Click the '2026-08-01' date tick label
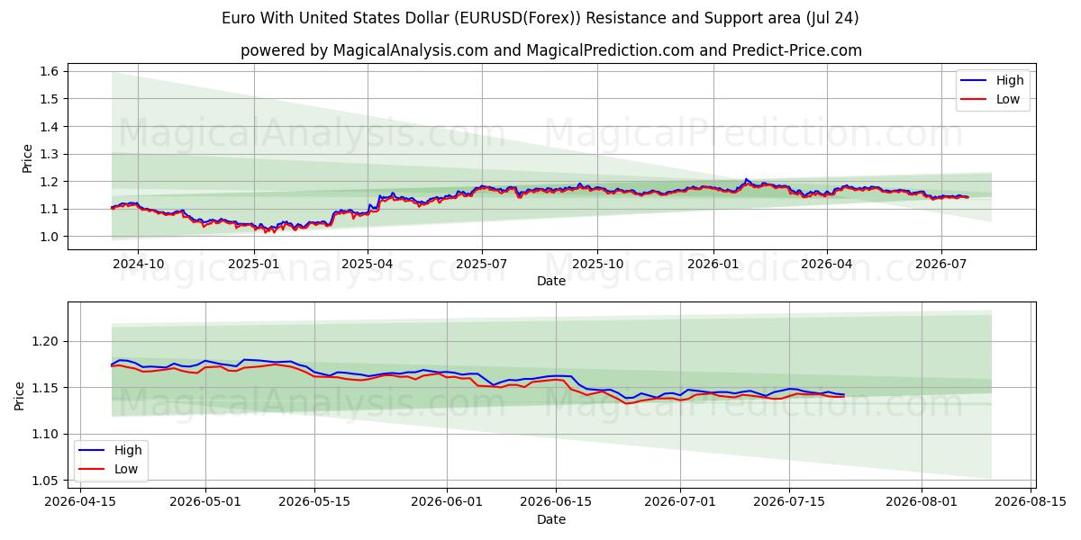Viewport: 1081px width, 540px height. pyautogui.click(x=922, y=503)
